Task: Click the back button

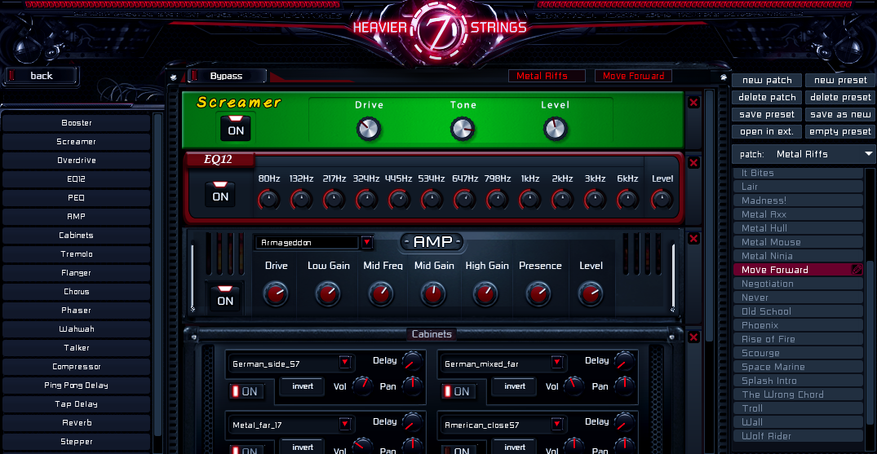Action: (41, 76)
